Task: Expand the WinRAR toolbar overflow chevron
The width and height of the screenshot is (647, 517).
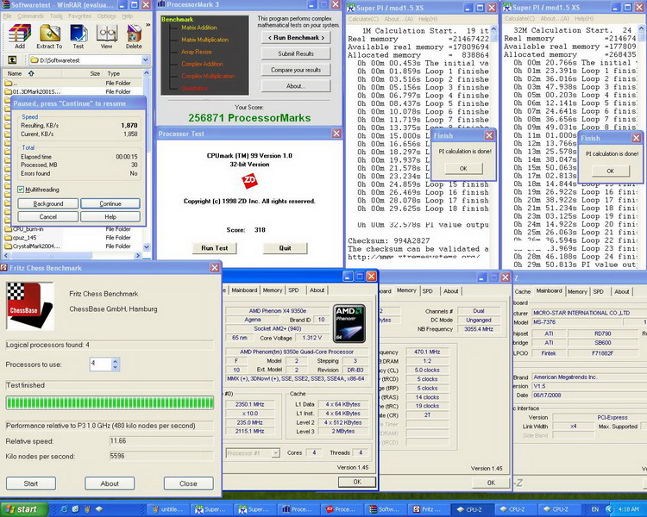Action: point(148,25)
